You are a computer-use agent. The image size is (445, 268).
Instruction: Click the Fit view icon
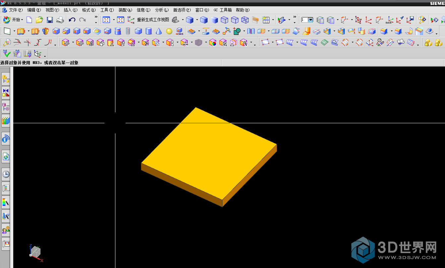pos(106,20)
